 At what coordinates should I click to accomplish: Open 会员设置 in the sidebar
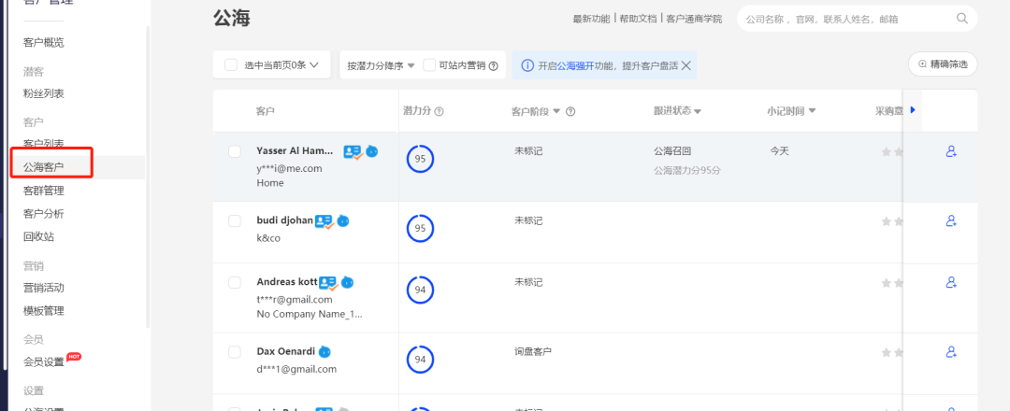(44, 361)
